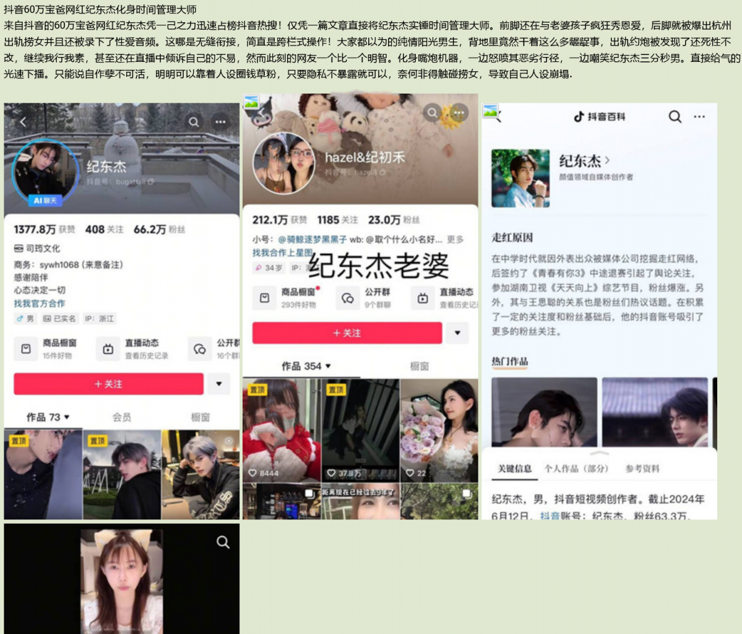
Task: Click the search icon on the black video
Action: [x=223, y=542]
